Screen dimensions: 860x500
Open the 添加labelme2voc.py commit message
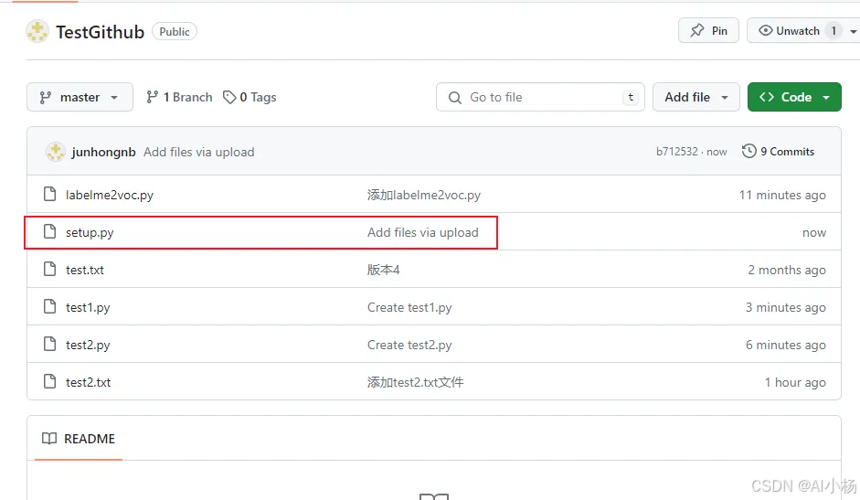tap(424, 195)
